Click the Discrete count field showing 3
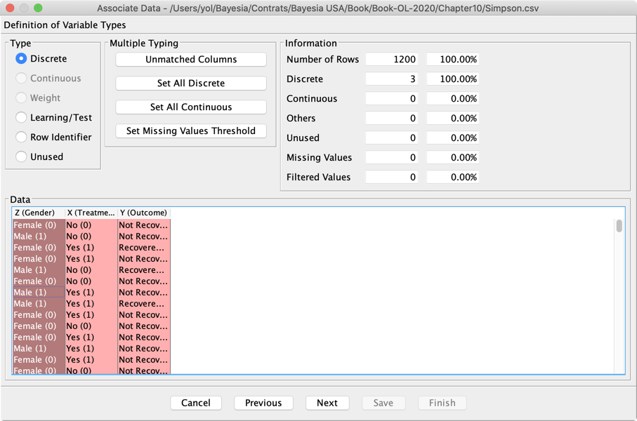The image size is (637, 421). coord(391,79)
